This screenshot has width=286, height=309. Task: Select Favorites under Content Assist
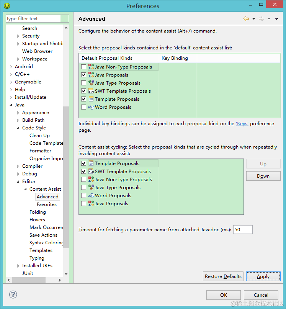[x=46, y=204]
